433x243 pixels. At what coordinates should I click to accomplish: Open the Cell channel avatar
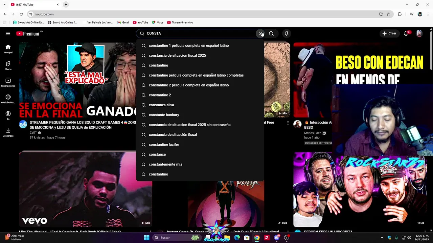click(23, 124)
